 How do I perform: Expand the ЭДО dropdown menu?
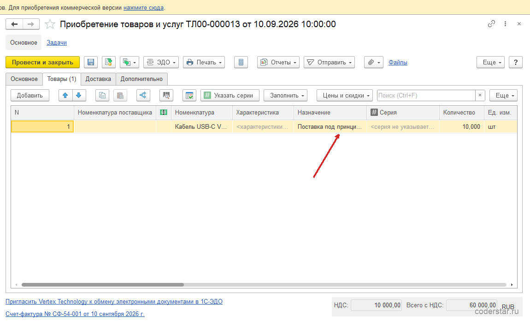(x=161, y=62)
